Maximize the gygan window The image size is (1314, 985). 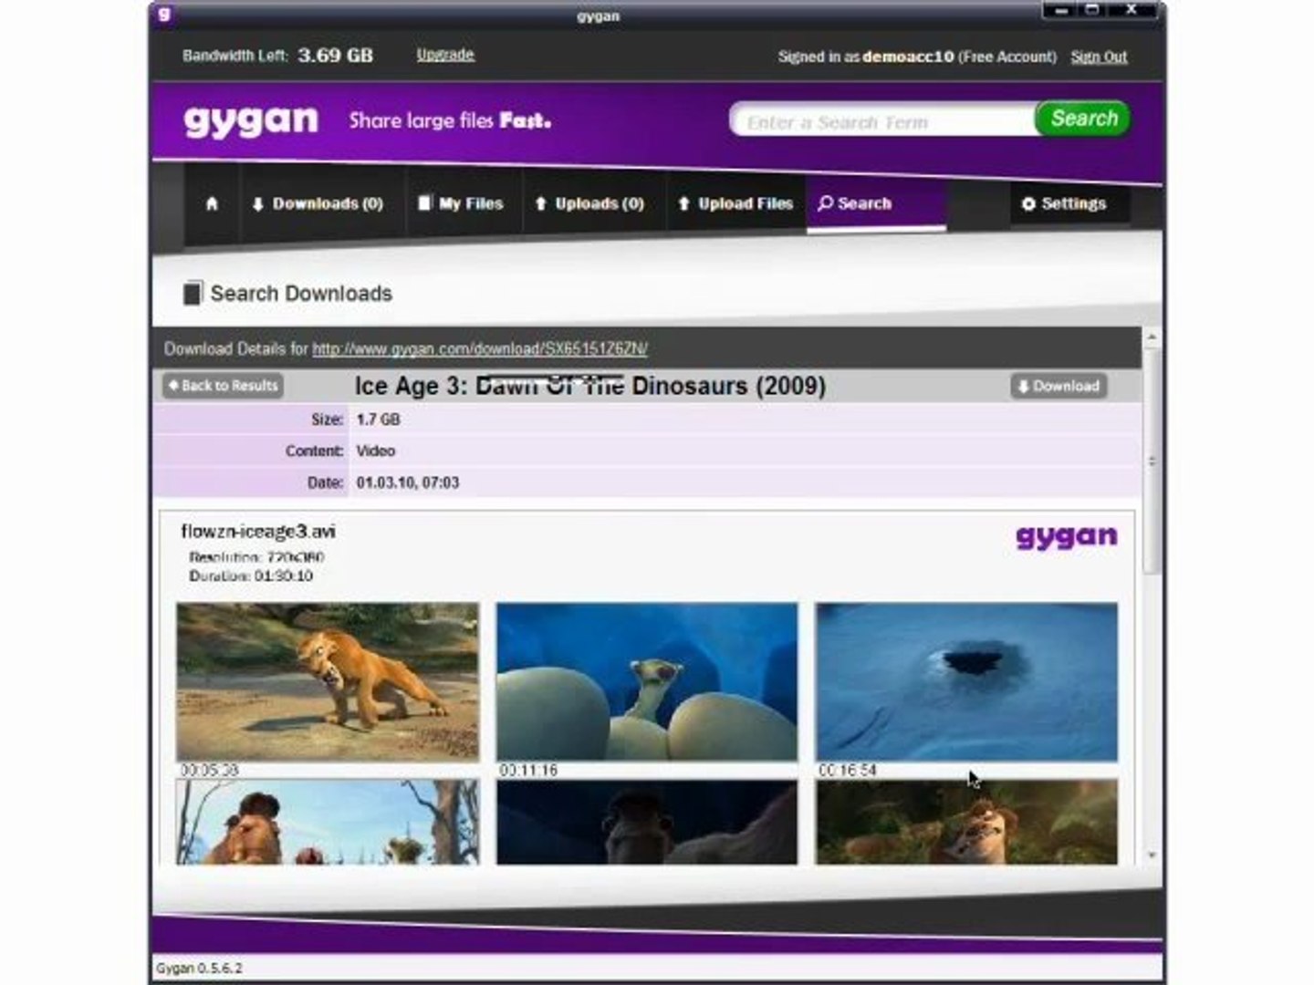pos(1091,10)
